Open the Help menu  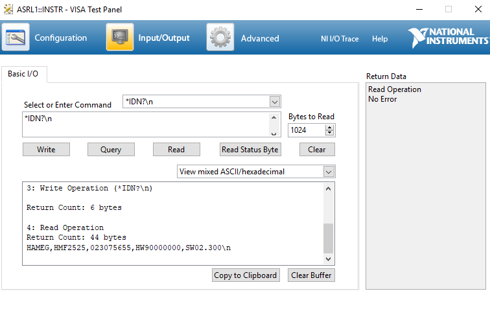click(x=380, y=39)
